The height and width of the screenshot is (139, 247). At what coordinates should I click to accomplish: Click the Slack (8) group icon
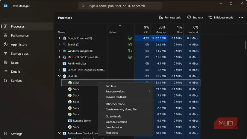64,76
